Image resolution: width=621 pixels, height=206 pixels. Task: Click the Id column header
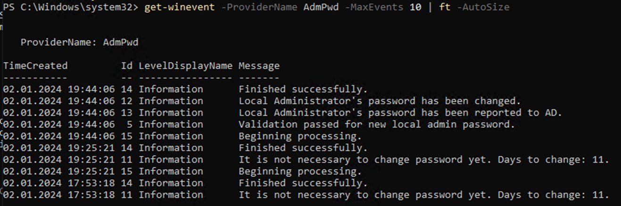pyautogui.click(x=127, y=66)
